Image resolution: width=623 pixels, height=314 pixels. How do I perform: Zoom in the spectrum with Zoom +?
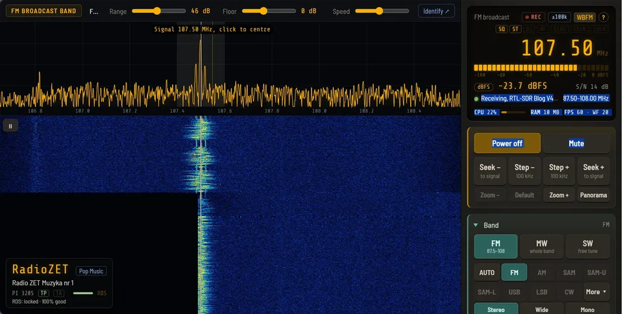coord(559,195)
